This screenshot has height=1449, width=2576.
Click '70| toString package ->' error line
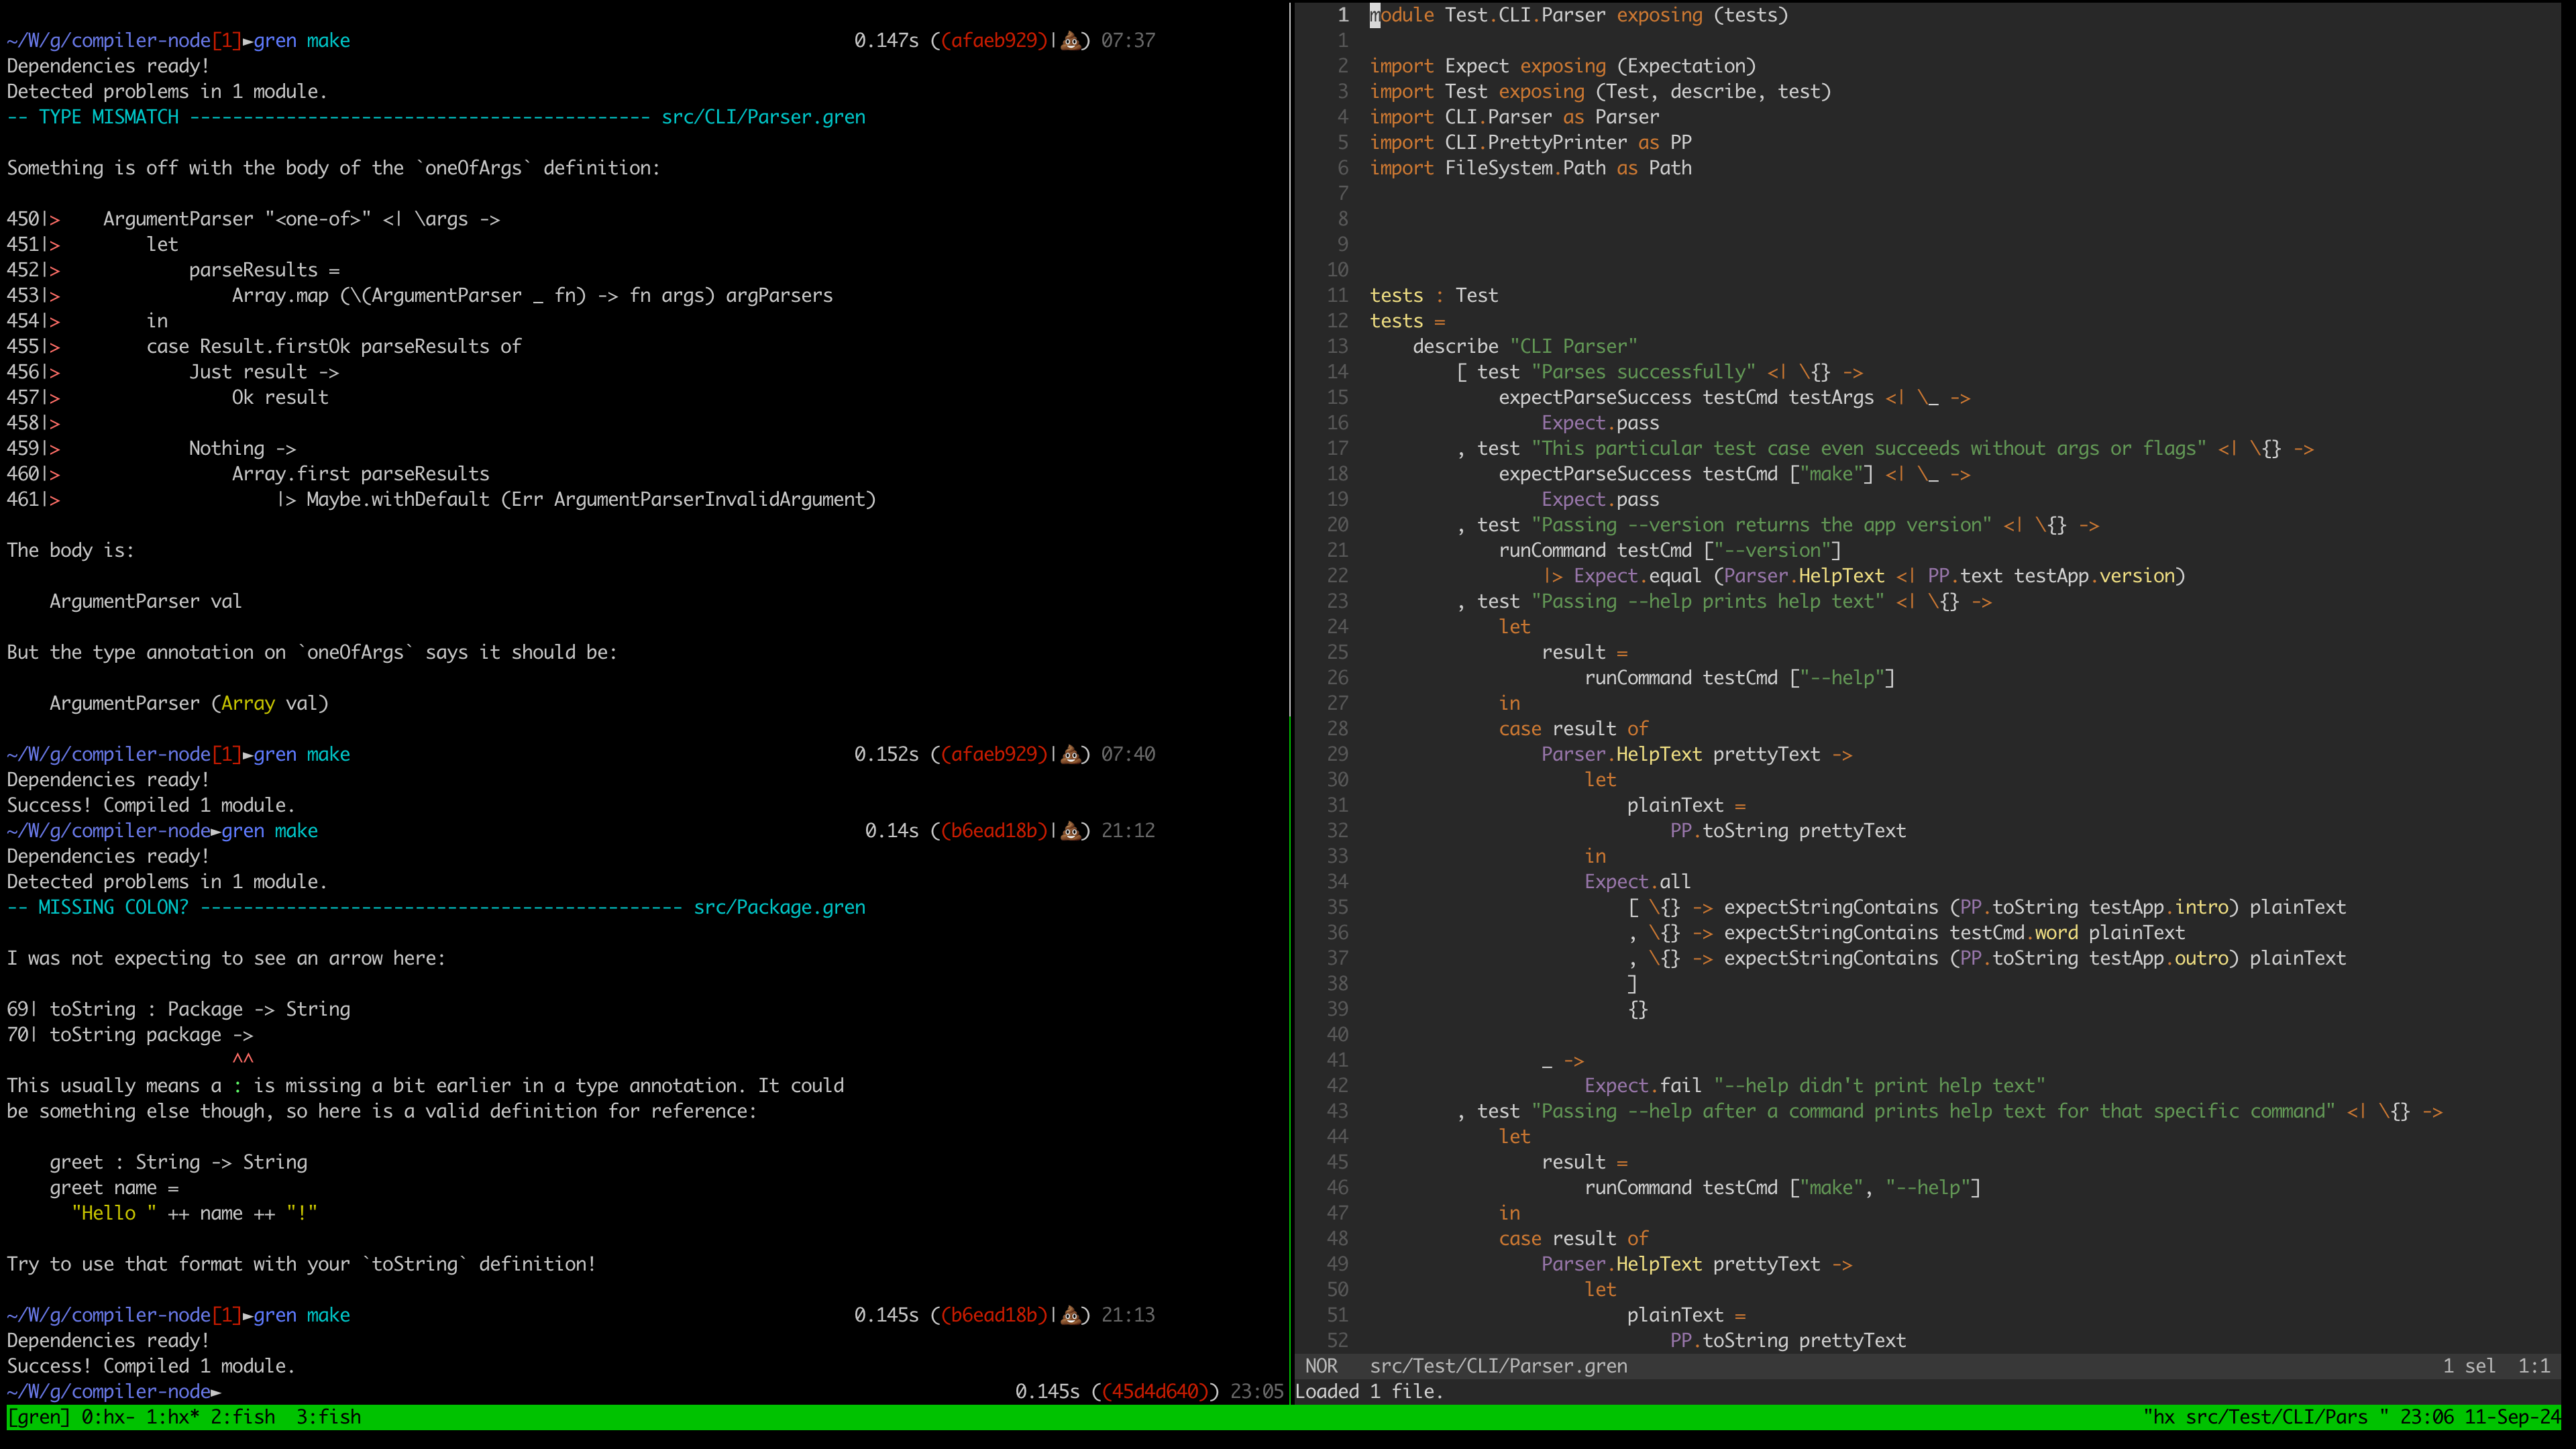point(130,1035)
